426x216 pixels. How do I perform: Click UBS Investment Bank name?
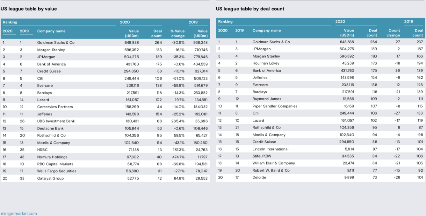pos(55,121)
